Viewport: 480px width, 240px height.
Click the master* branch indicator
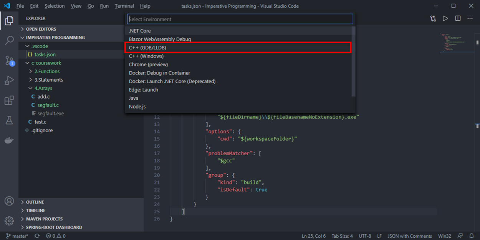pyautogui.click(x=17, y=236)
